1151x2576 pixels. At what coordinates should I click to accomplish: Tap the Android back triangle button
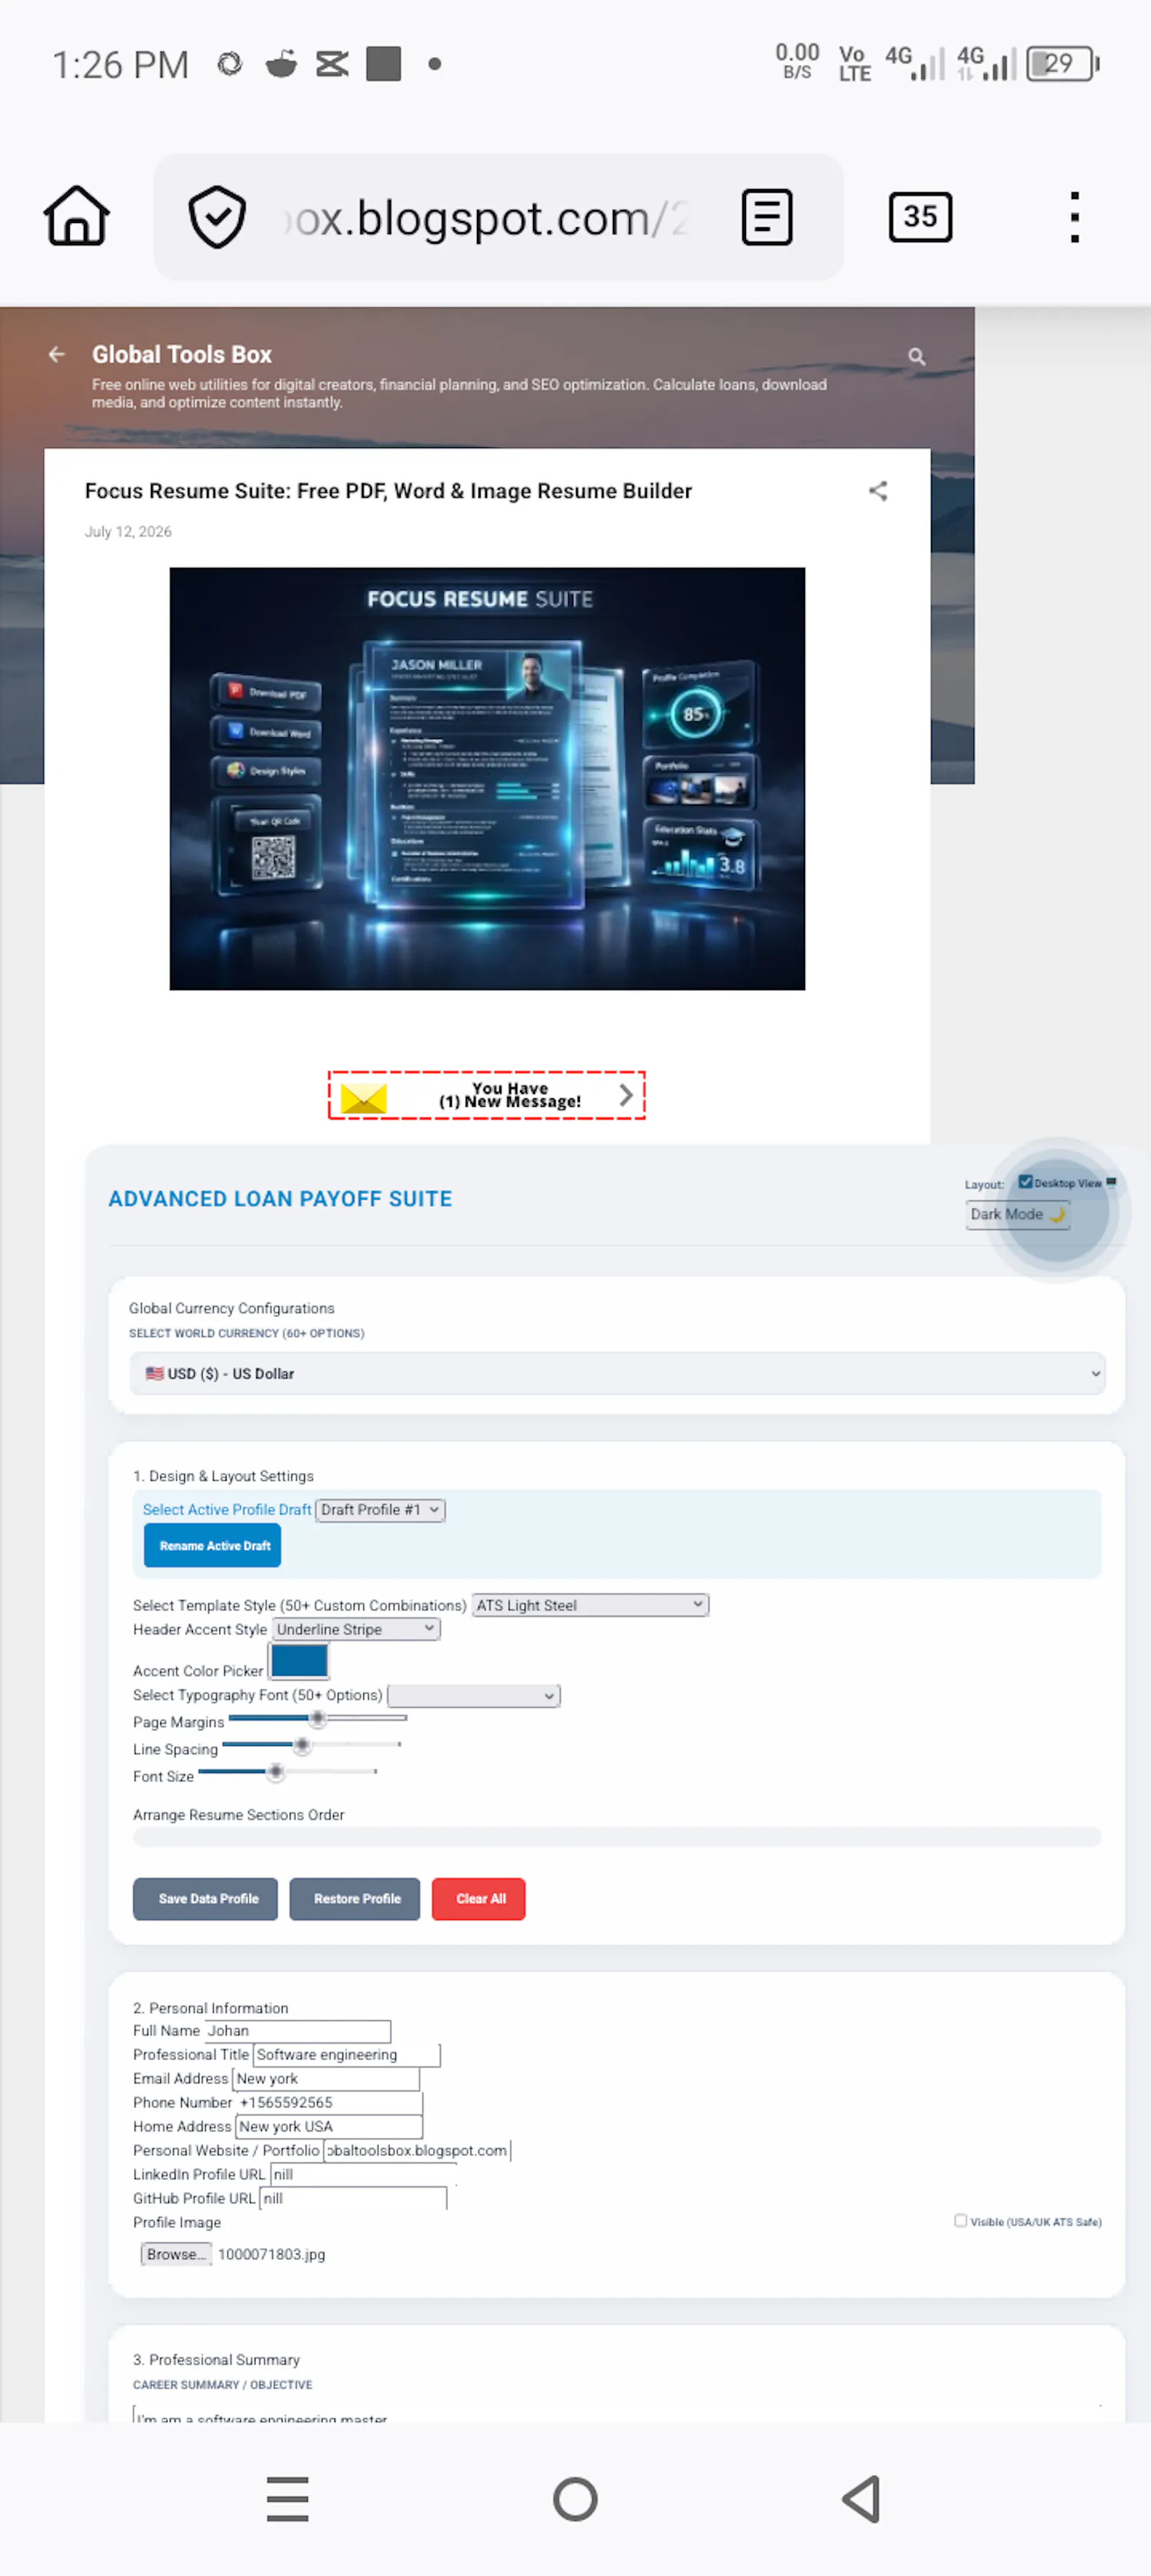click(x=862, y=2499)
